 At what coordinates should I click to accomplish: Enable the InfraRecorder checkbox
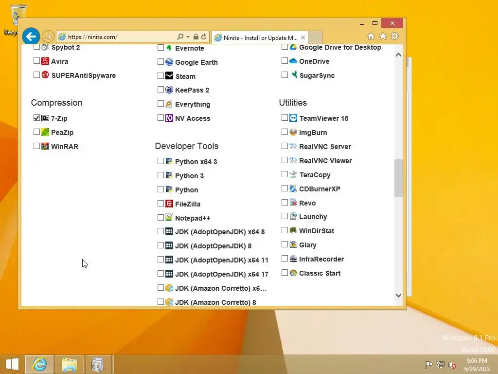click(x=285, y=258)
